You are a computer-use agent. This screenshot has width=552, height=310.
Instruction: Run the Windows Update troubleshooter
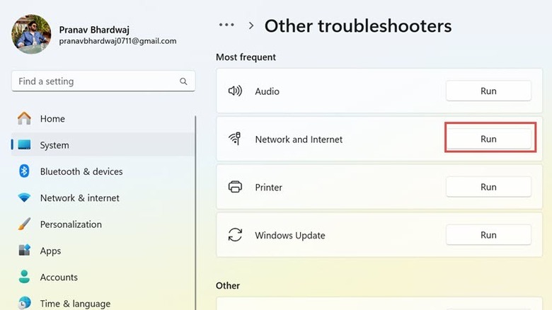[x=488, y=235]
